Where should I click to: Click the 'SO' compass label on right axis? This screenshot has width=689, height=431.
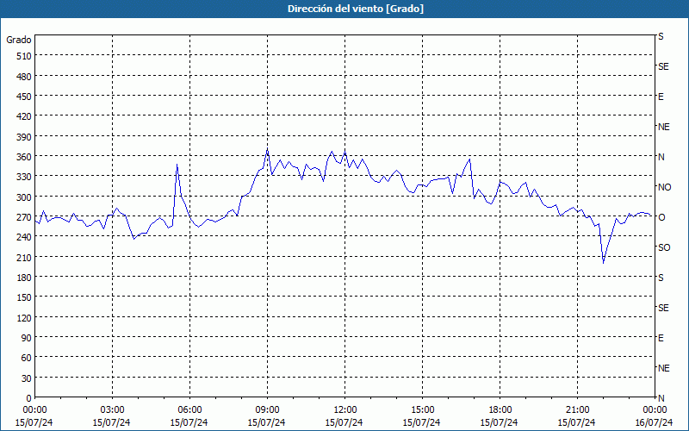663,247
